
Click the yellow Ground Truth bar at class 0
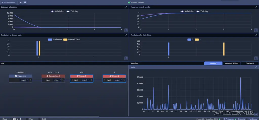pyautogui.click(x=40, y=48)
